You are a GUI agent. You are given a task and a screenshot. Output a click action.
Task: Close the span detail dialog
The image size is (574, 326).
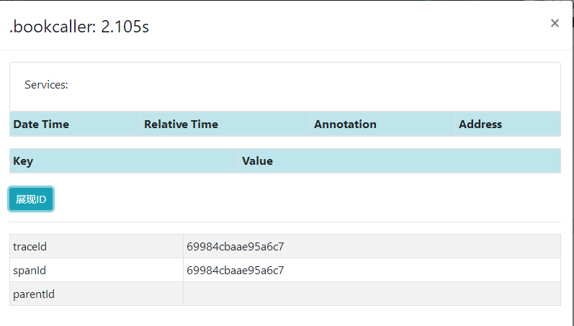pyautogui.click(x=555, y=23)
